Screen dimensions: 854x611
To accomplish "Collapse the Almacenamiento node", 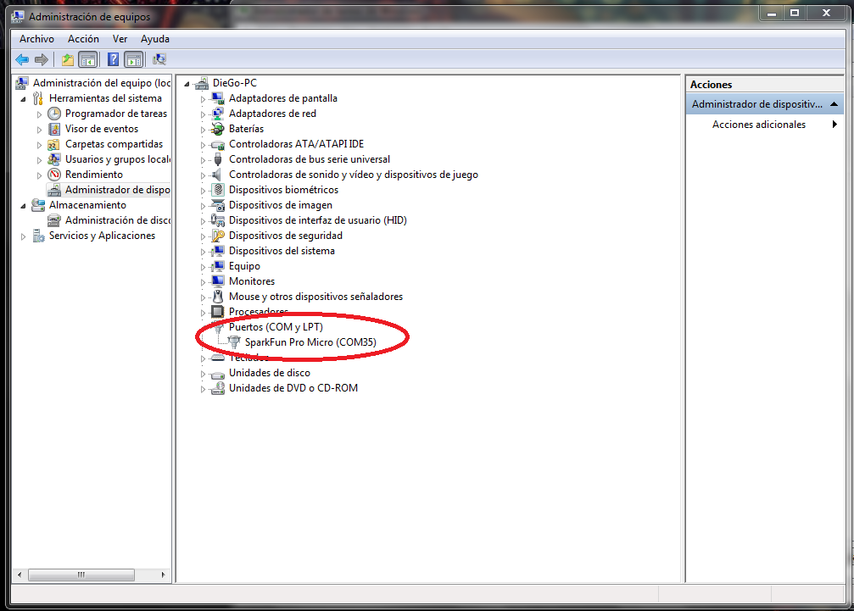I will click(x=23, y=206).
